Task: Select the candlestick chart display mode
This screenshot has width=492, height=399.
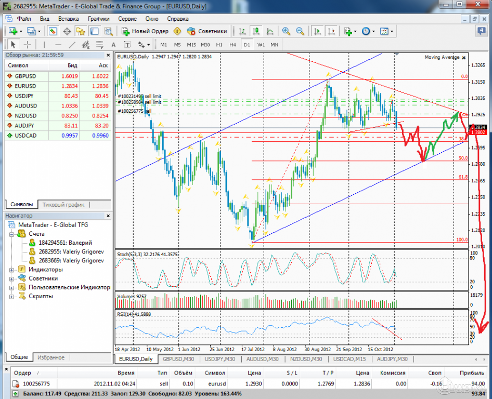Action: (257, 31)
